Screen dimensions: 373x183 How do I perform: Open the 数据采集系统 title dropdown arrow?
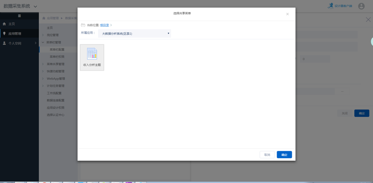coord(35,6)
